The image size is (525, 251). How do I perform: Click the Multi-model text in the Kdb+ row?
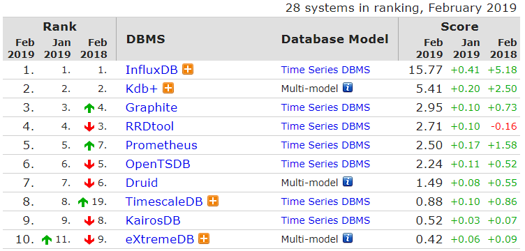pos(310,89)
